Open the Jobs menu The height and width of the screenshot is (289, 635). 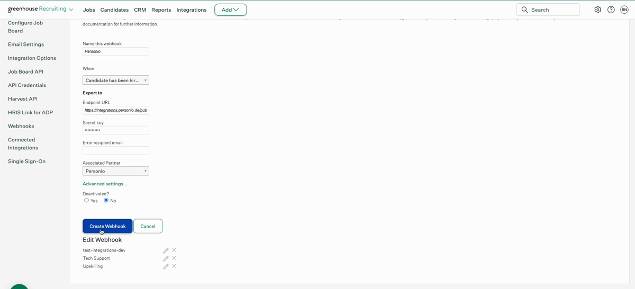click(x=89, y=10)
